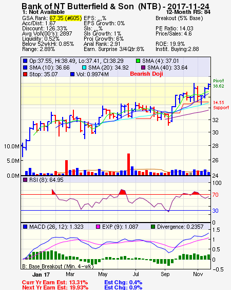The width and height of the screenshot is (231, 290).
Task: Click the tallest red volume bar in June
Action: coord(128,164)
